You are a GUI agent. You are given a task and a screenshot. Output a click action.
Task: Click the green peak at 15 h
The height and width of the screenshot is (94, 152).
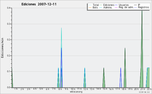pyautogui.click(x=104, y=77)
